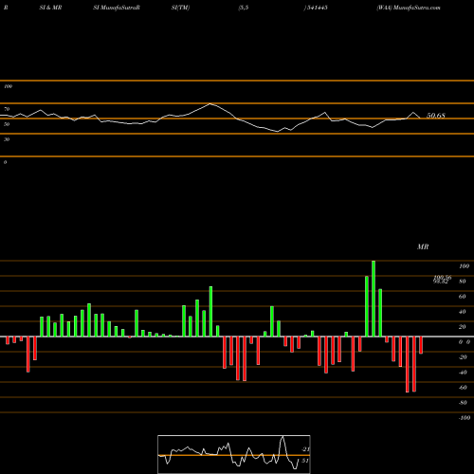Click the MR axis label 80
The width and height of the screenshot is (474, 474).
coord(462,282)
